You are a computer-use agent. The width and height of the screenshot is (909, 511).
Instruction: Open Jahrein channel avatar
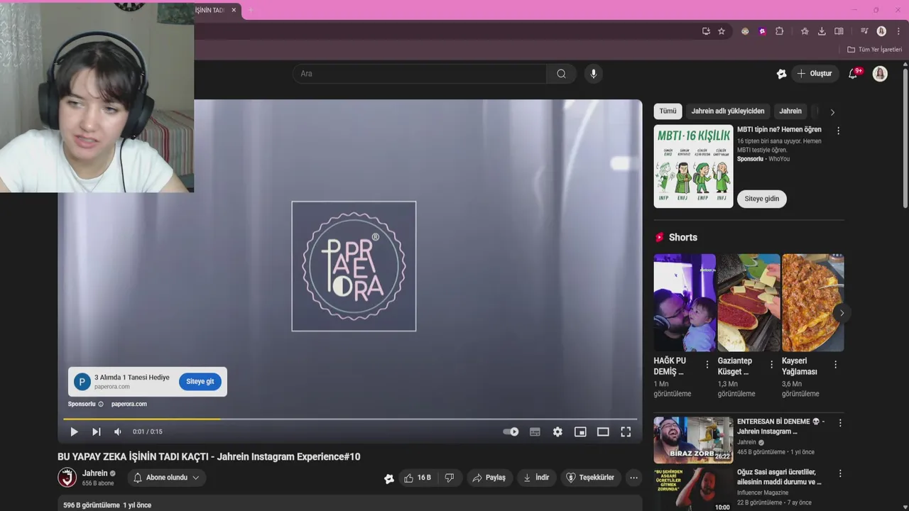[67, 477]
